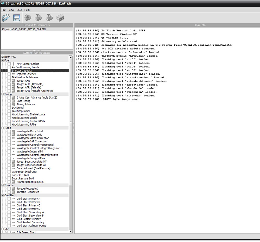Screen dimensions: 260x242
Task: Select the 95_sashaA80_AG572_TF035_007.BIN ROM document
Action: click(x=20, y=29)
